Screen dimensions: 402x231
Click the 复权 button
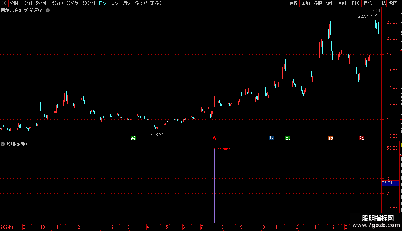293,3
